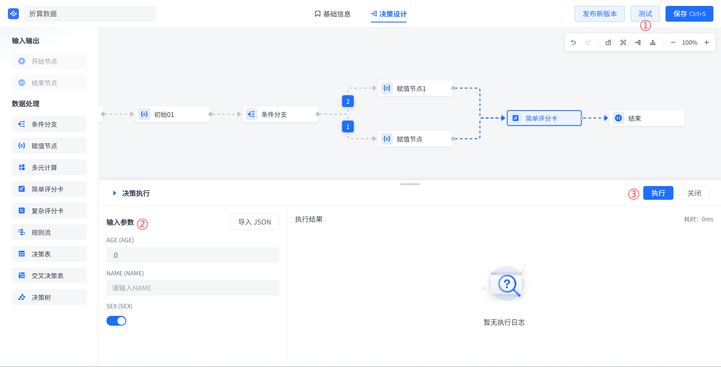The width and height of the screenshot is (721, 367).
Task: Switch to 基础信息 tab
Action: 333,14
